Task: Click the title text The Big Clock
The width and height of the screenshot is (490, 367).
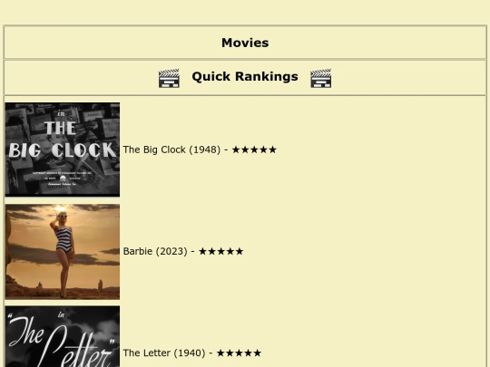Action: [154, 150]
